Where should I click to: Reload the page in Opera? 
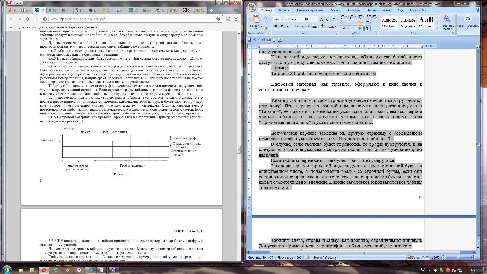[27, 19]
